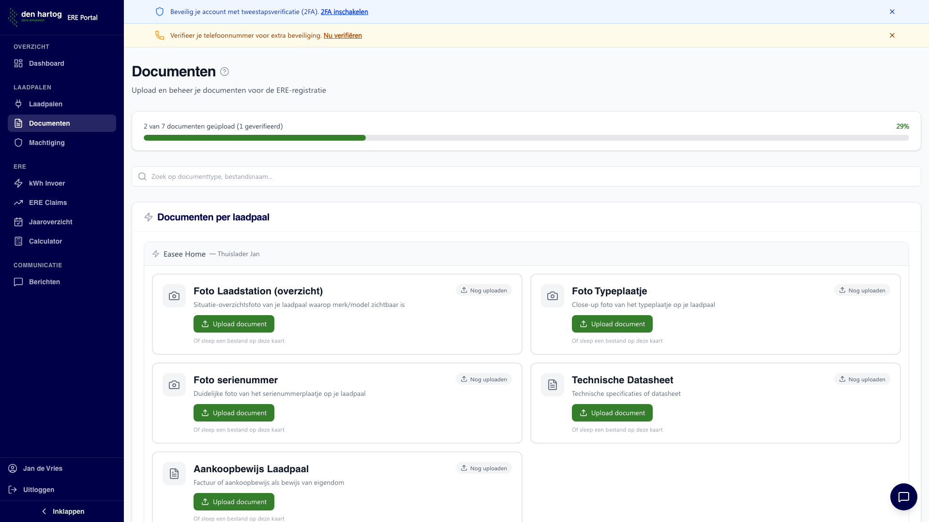
Task: Focus the document search field
Action: [526, 176]
